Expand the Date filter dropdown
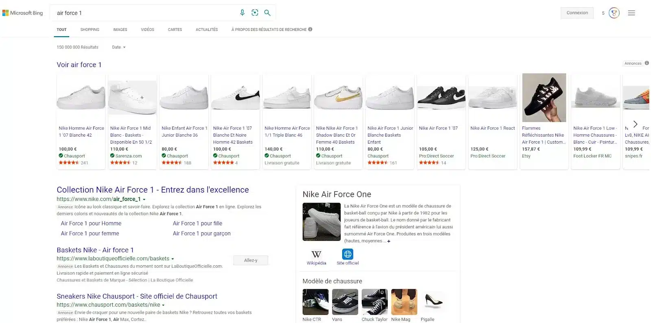This screenshot has height=323, width=651. click(x=119, y=47)
